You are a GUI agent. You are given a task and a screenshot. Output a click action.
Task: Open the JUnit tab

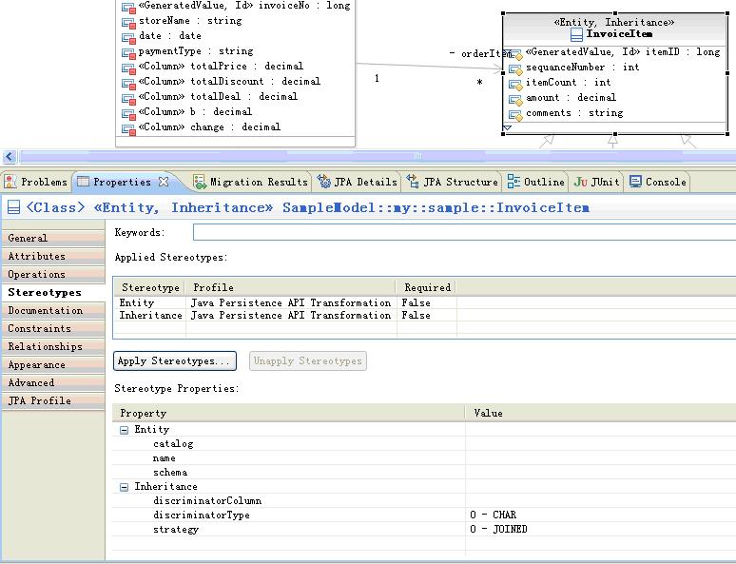click(x=596, y=182)
